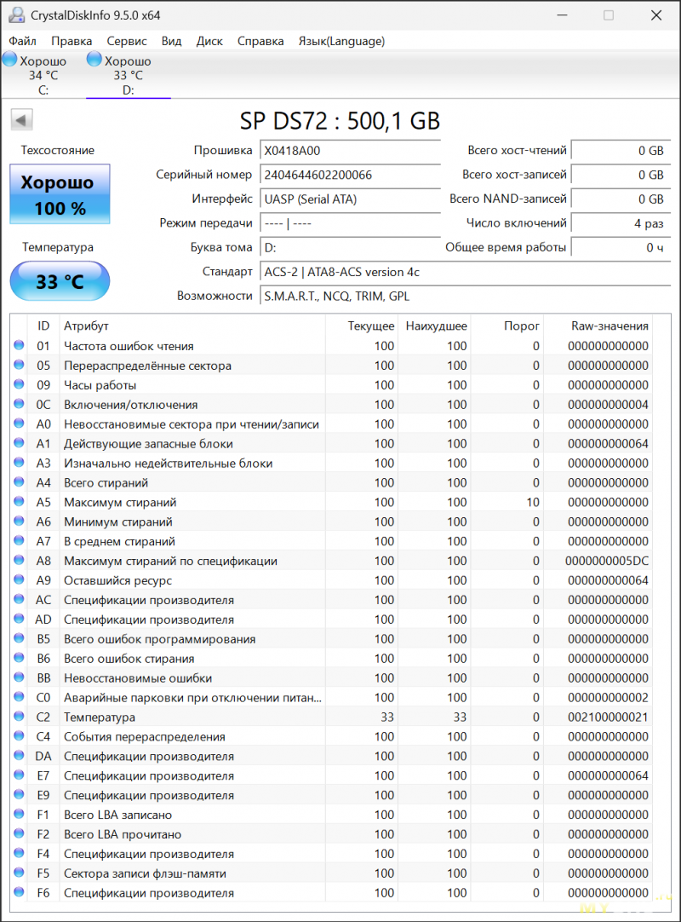
Task: Click status icon of attribute BB row
Action: (19, 677)
